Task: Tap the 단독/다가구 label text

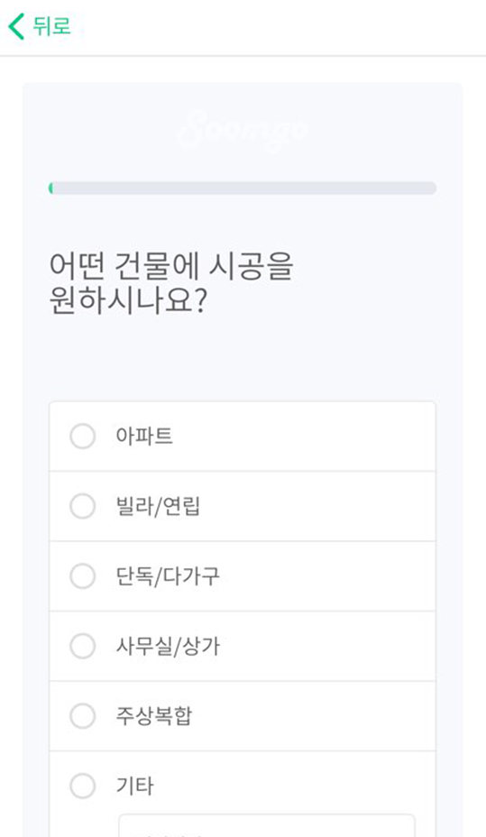Action: tap(168, 576)
